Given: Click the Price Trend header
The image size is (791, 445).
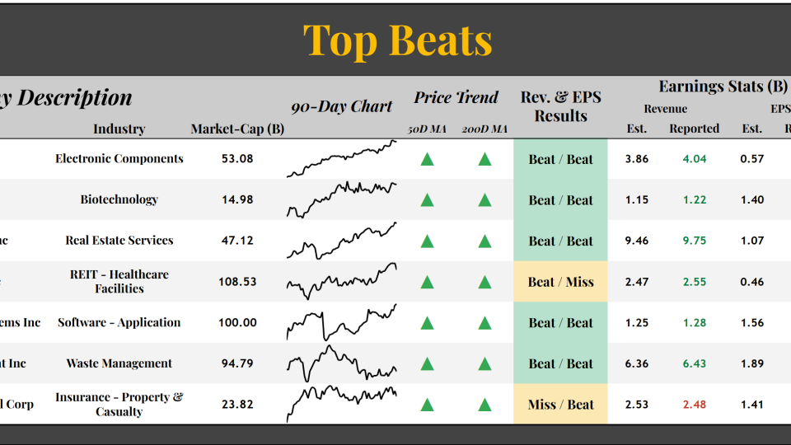Looking at the screenshot, I should tap(456, 98).
